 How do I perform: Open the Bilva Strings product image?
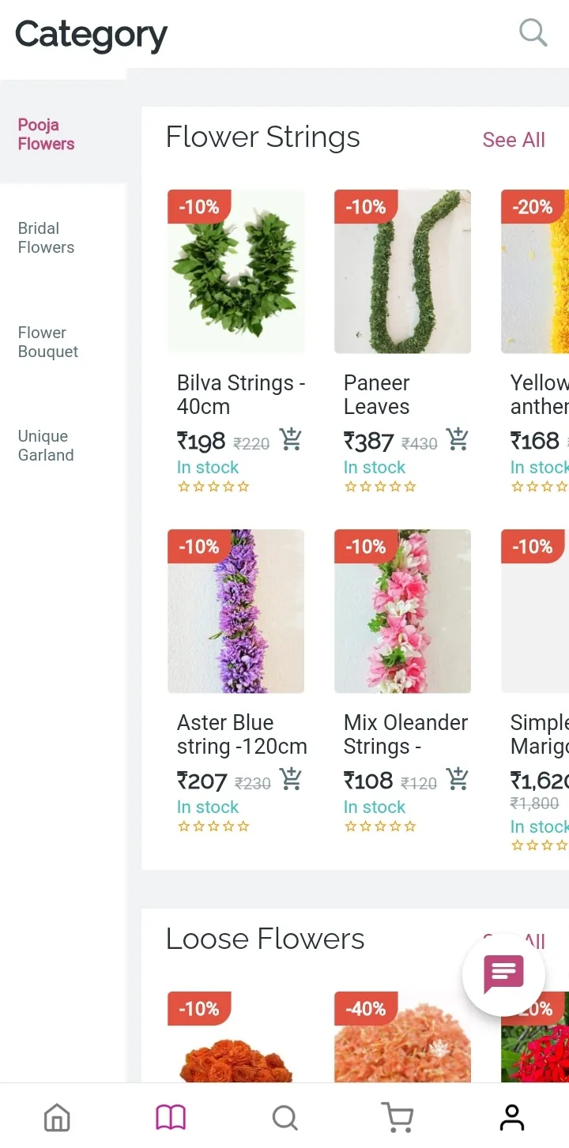coord(236,272)
